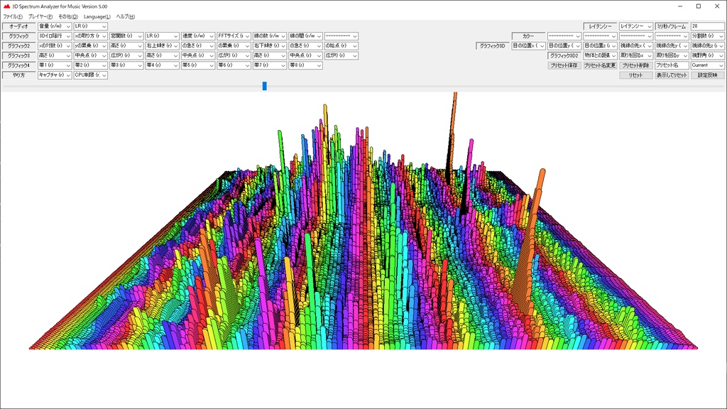Viewport: 727px width, 409px height.
Task: Click the blue playback position slider handle
Action: [x=265, y=86]
